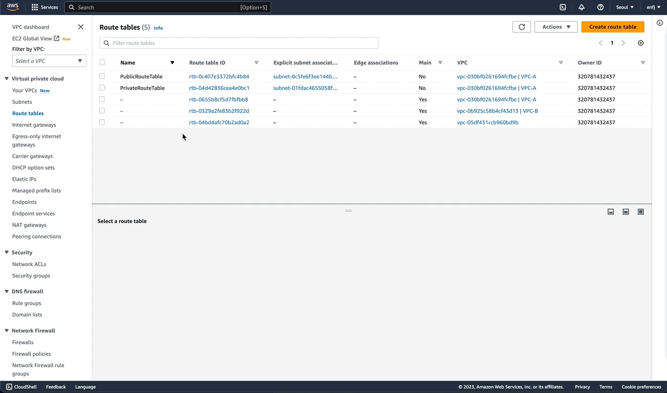Sort by the Name column arrow

tap(172, 63)
